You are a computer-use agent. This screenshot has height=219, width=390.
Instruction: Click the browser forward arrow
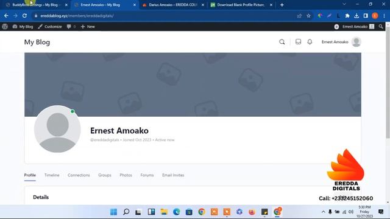pos(15,16)
